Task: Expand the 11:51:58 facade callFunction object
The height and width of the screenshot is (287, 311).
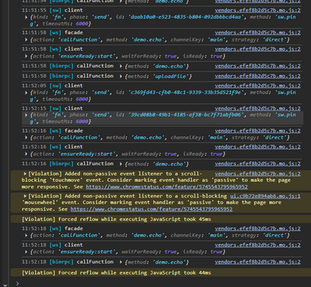Action: tap(26, 40)
